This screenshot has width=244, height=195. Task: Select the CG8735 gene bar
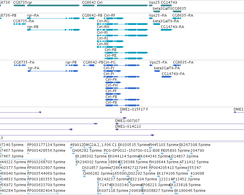(19, 5)
